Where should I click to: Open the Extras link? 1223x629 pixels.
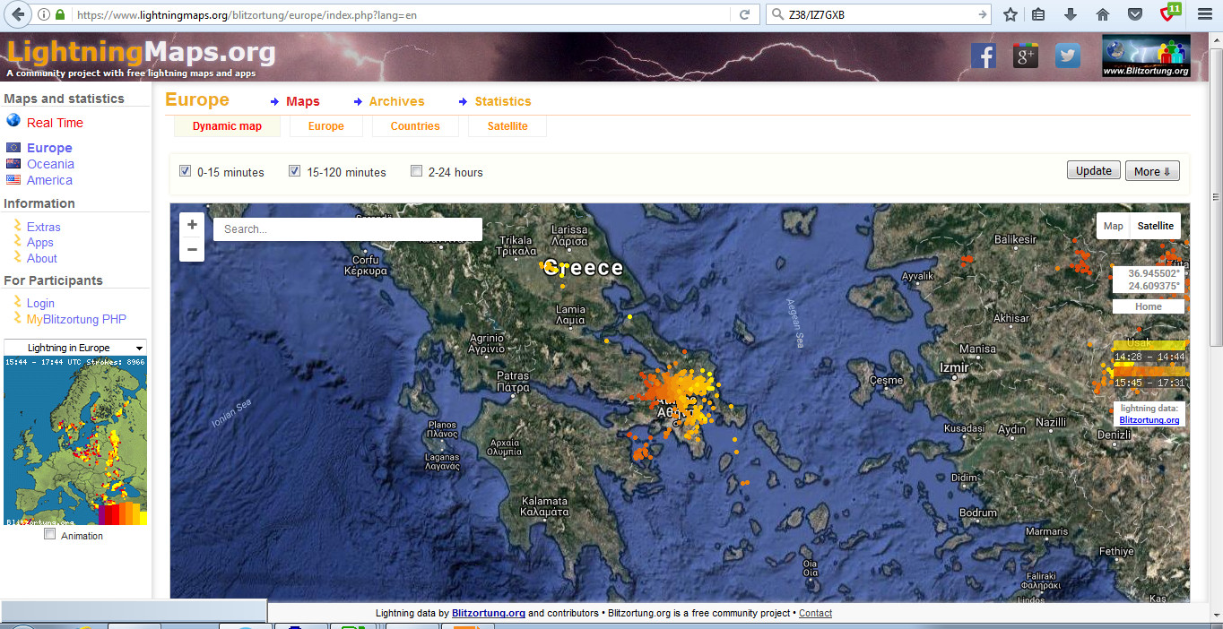pos(44,227)
